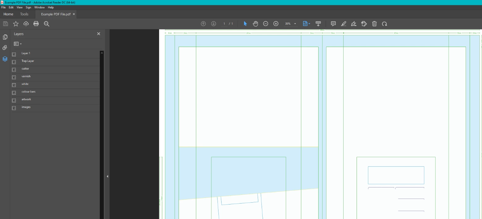Go to previous page arrow
The image size is (482, 219).
pos(203,24)
